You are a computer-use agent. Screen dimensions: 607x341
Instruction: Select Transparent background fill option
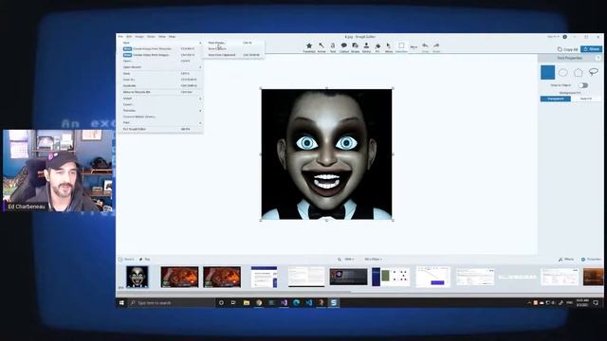[556, 99]
